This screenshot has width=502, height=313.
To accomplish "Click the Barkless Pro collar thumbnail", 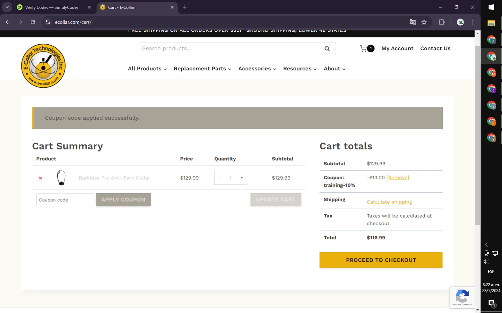I will pyautogui.click(x=61, y=178).
